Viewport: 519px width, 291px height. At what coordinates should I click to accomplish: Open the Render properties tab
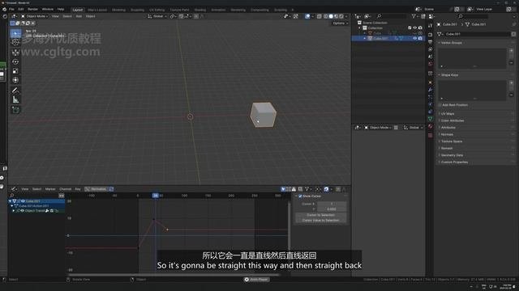pyautogui.click(x=431, y=34)
